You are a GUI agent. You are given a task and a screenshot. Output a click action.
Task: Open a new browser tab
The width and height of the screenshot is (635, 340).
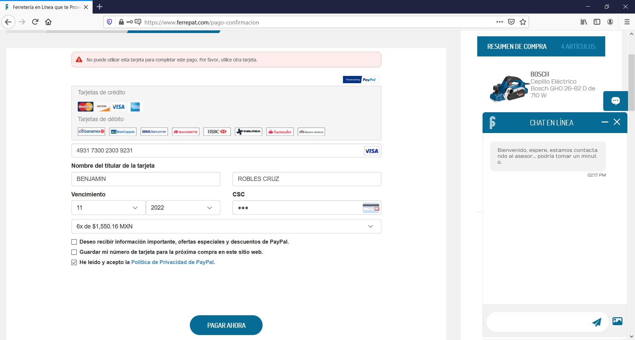100,7
